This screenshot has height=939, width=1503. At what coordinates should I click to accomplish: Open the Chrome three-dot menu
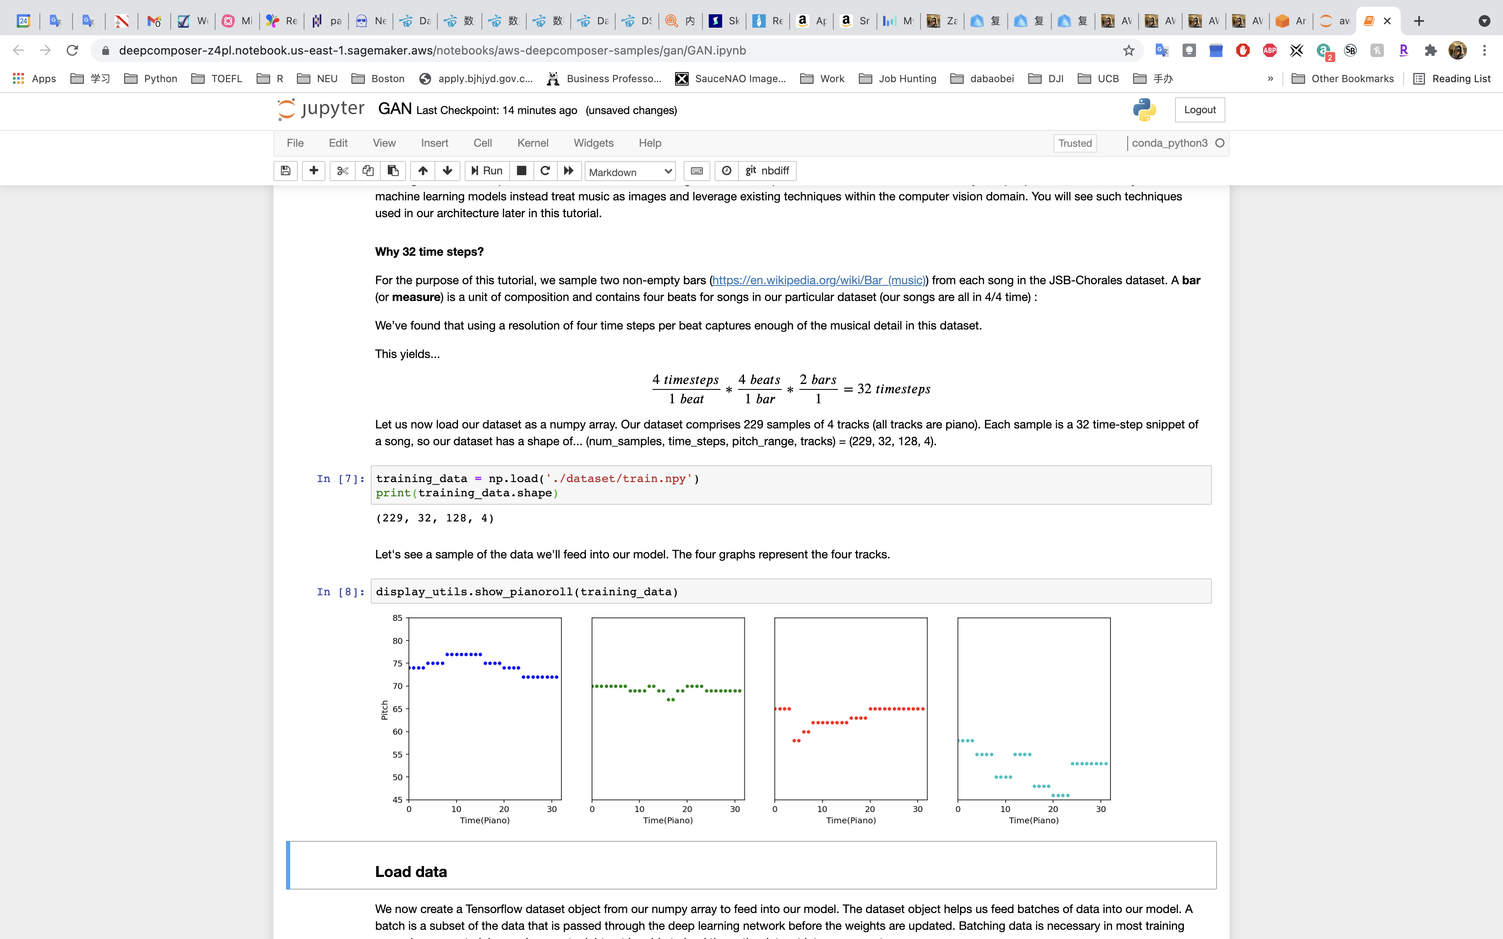[1485, 50]
